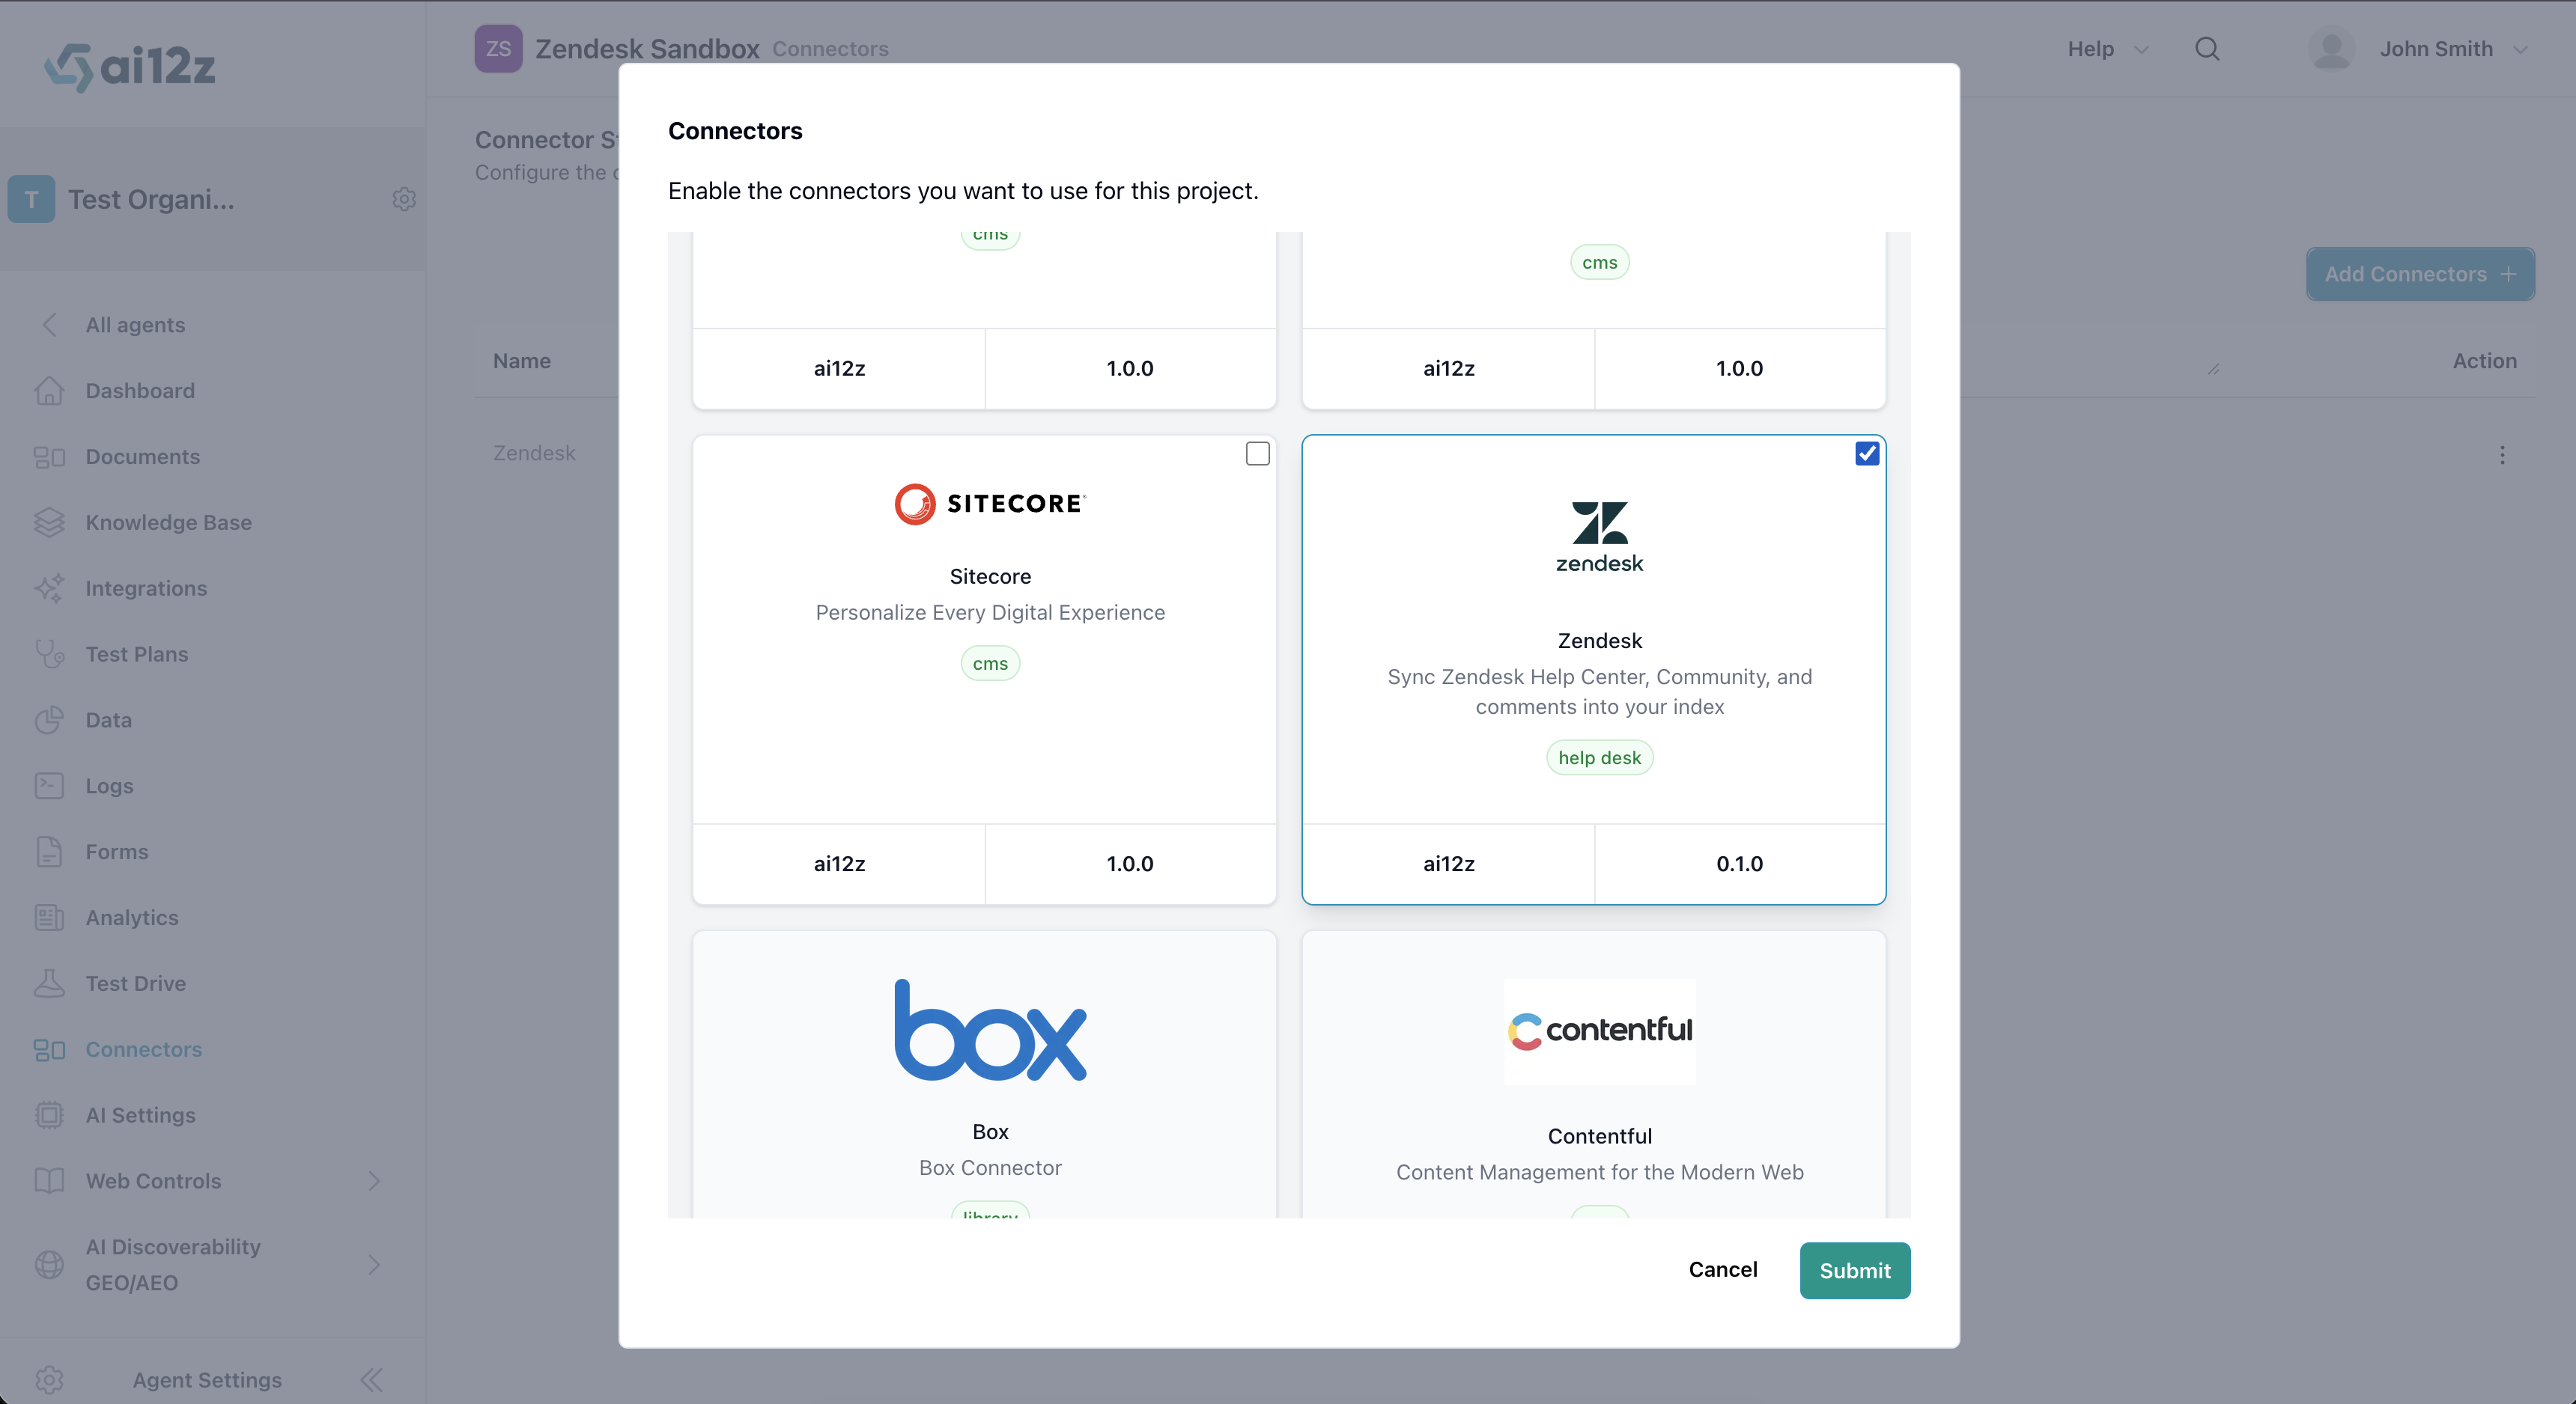Click All agents link

[135, 325]
